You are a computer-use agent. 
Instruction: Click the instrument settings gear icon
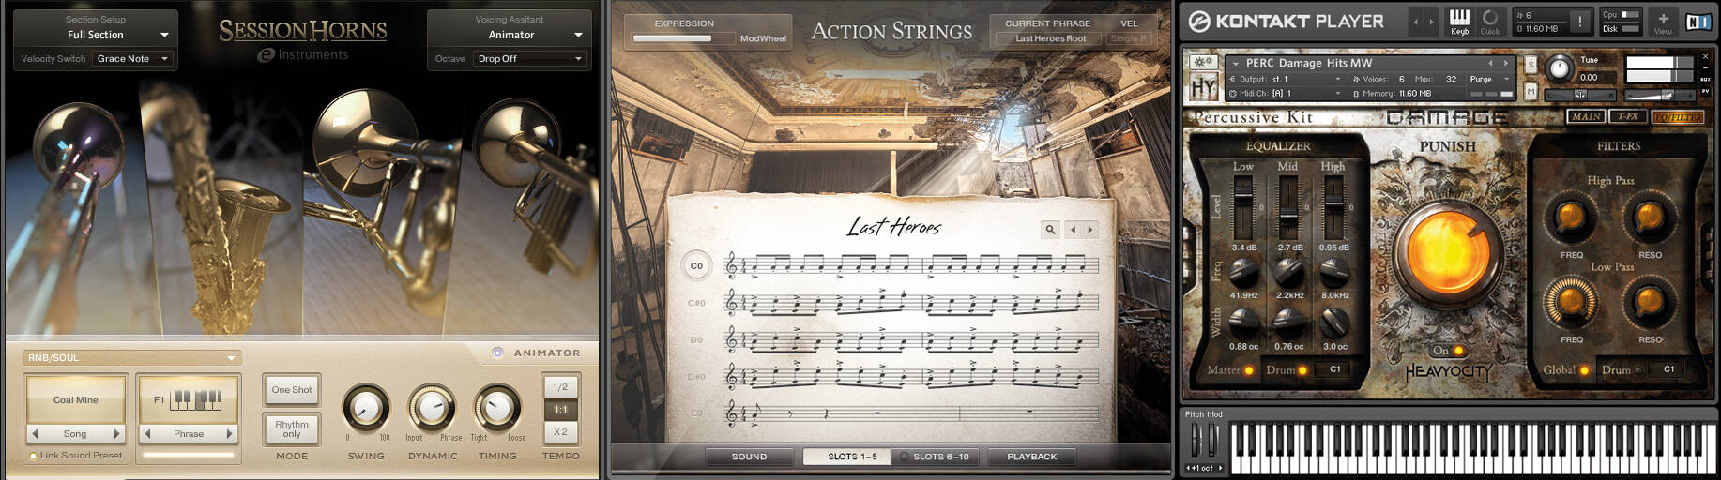(1203, 63)
